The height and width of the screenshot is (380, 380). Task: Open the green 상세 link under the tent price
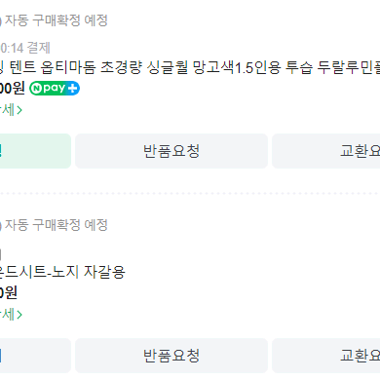(11, 110)
